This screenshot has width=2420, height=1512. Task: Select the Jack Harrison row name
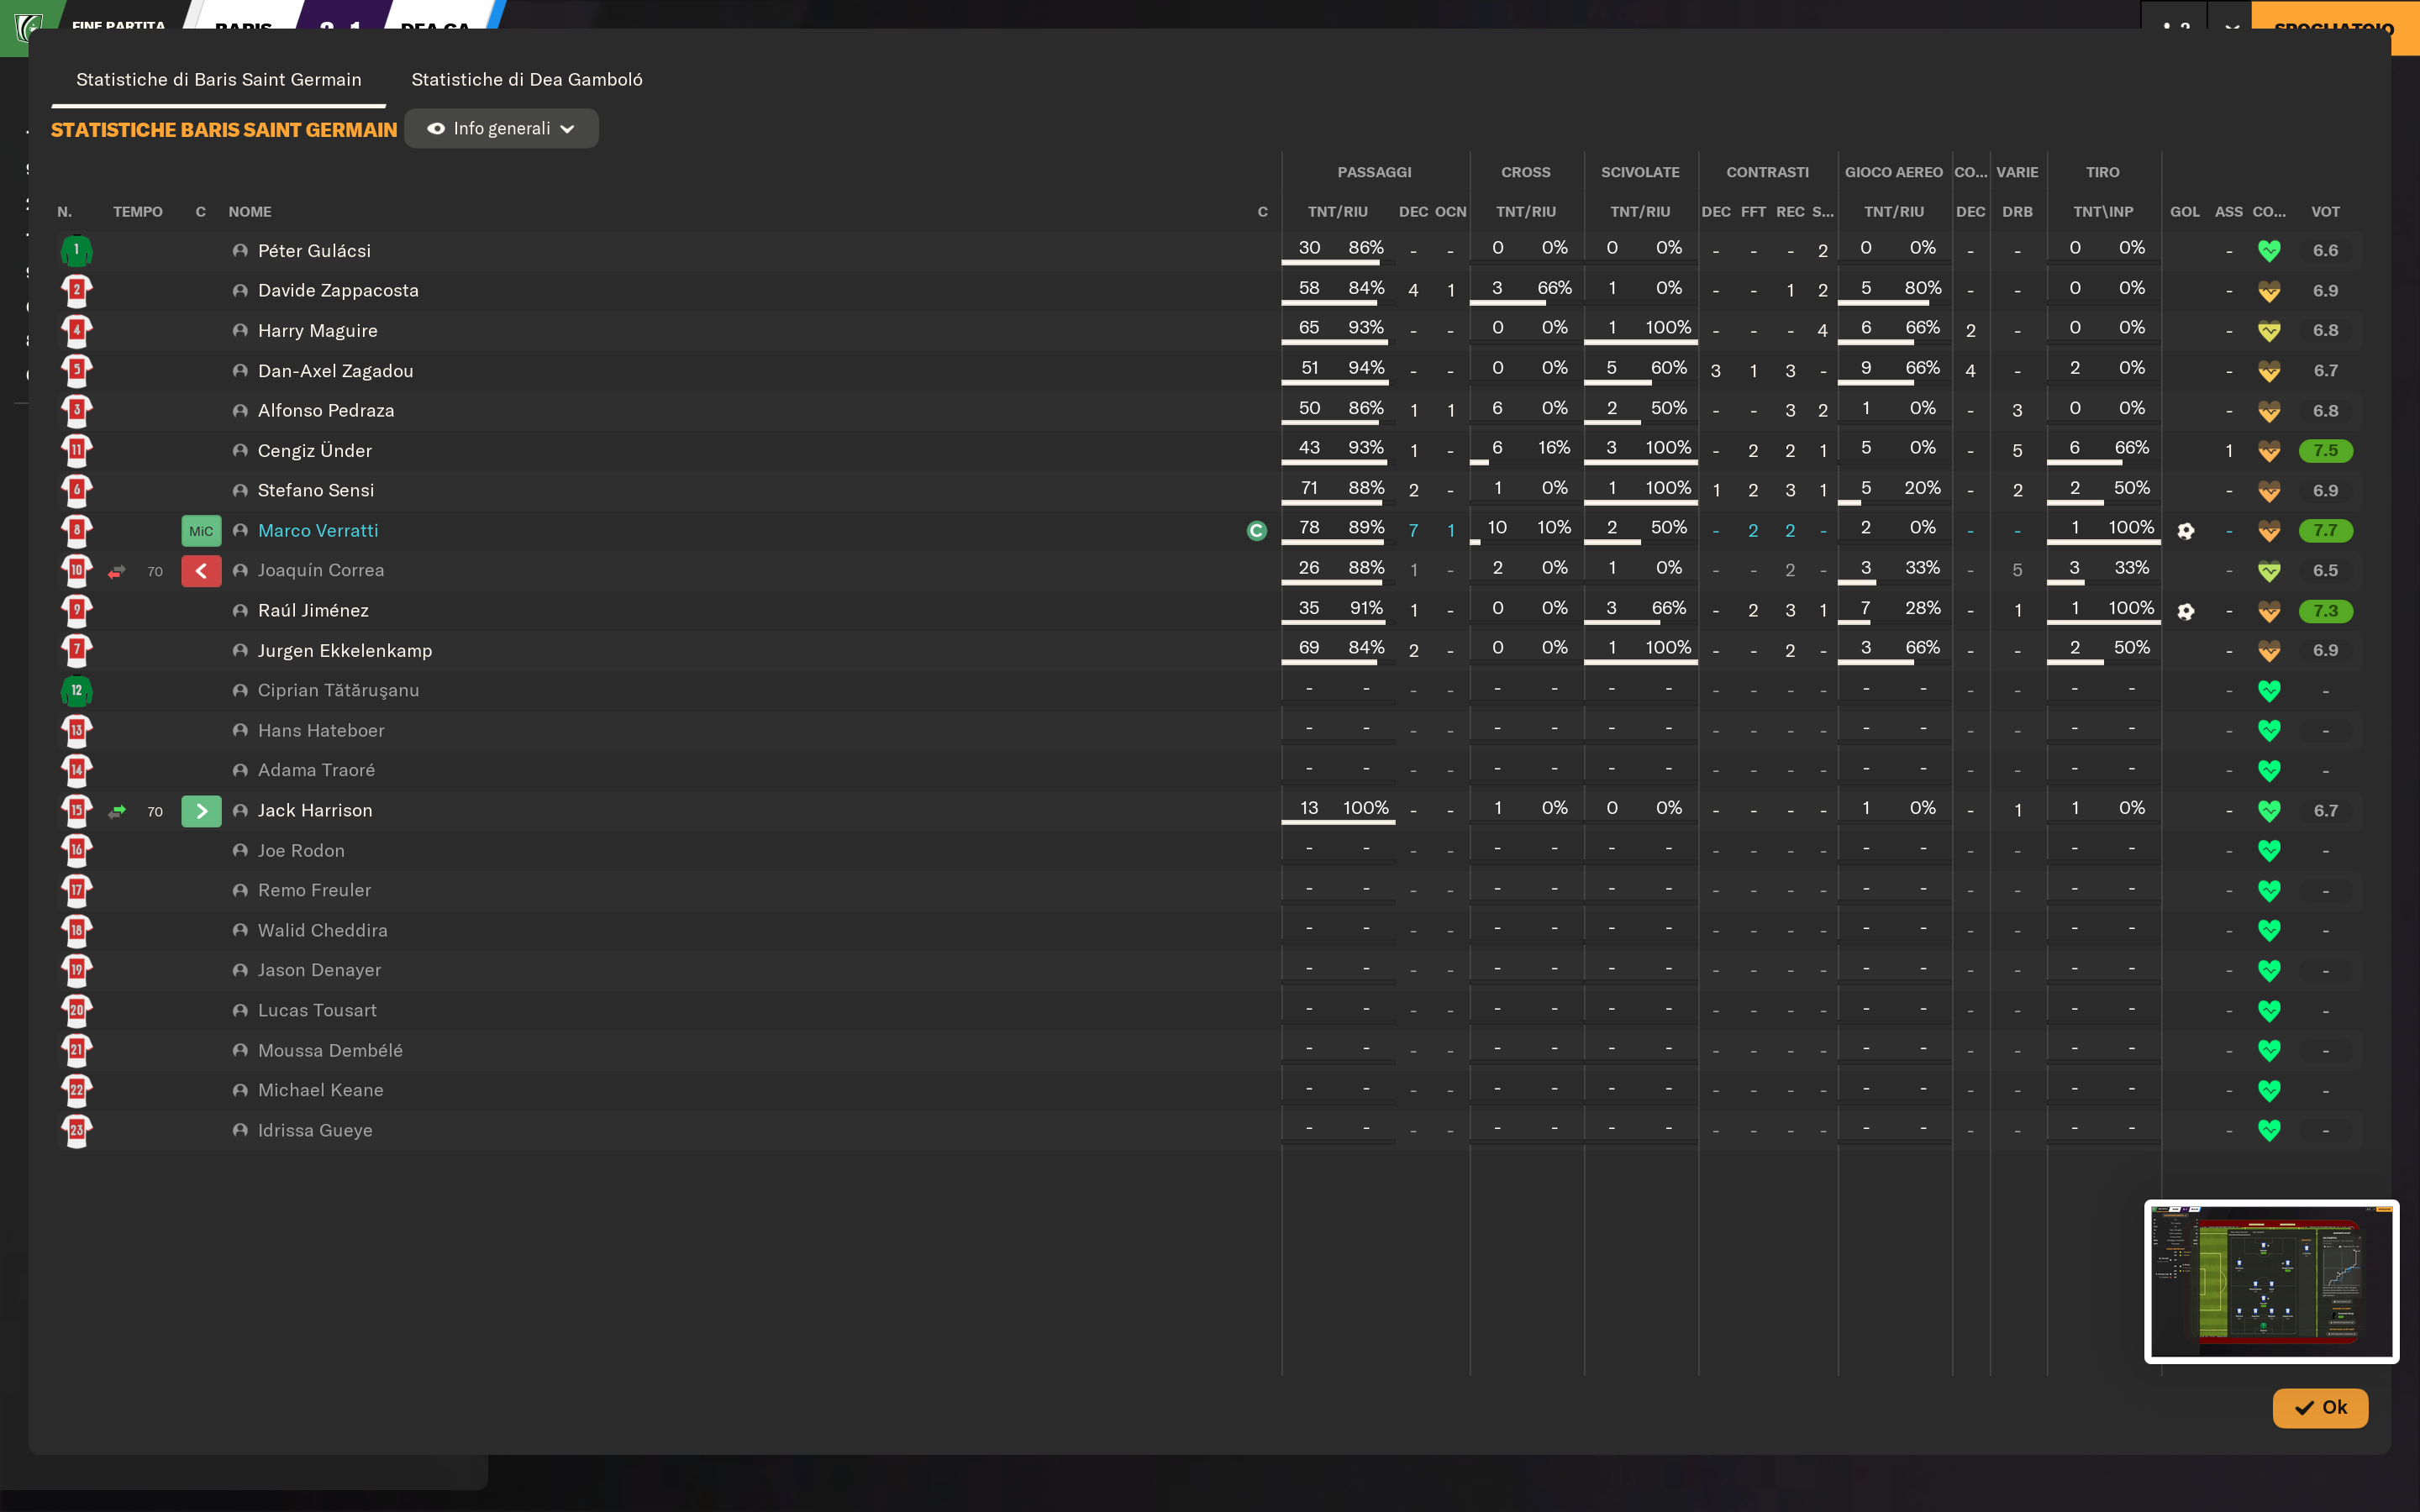[315, 811]
